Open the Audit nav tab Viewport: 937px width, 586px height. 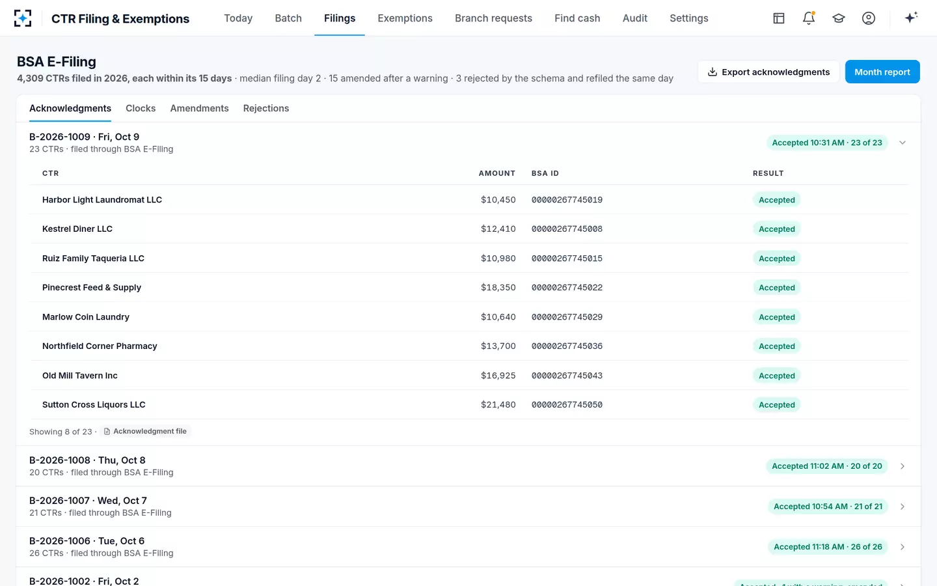pos(635,18)
